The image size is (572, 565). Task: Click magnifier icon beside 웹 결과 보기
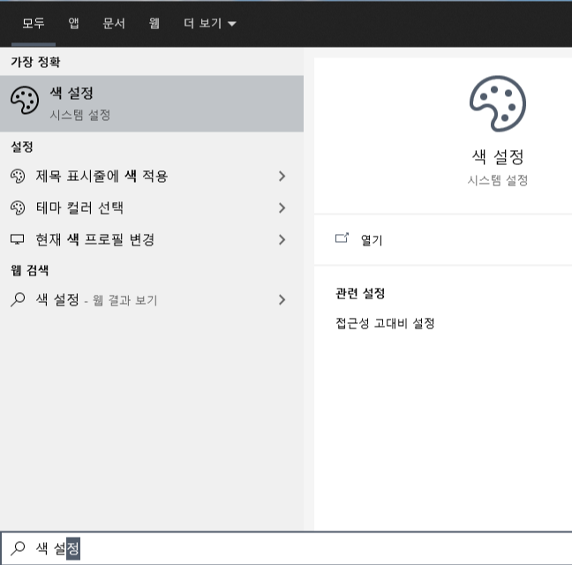coord(18,300)
